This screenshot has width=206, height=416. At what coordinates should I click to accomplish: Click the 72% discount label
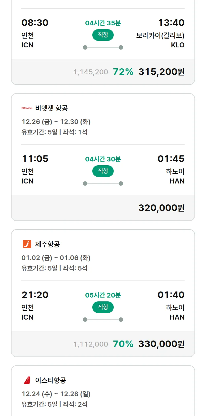pos(123,72)
